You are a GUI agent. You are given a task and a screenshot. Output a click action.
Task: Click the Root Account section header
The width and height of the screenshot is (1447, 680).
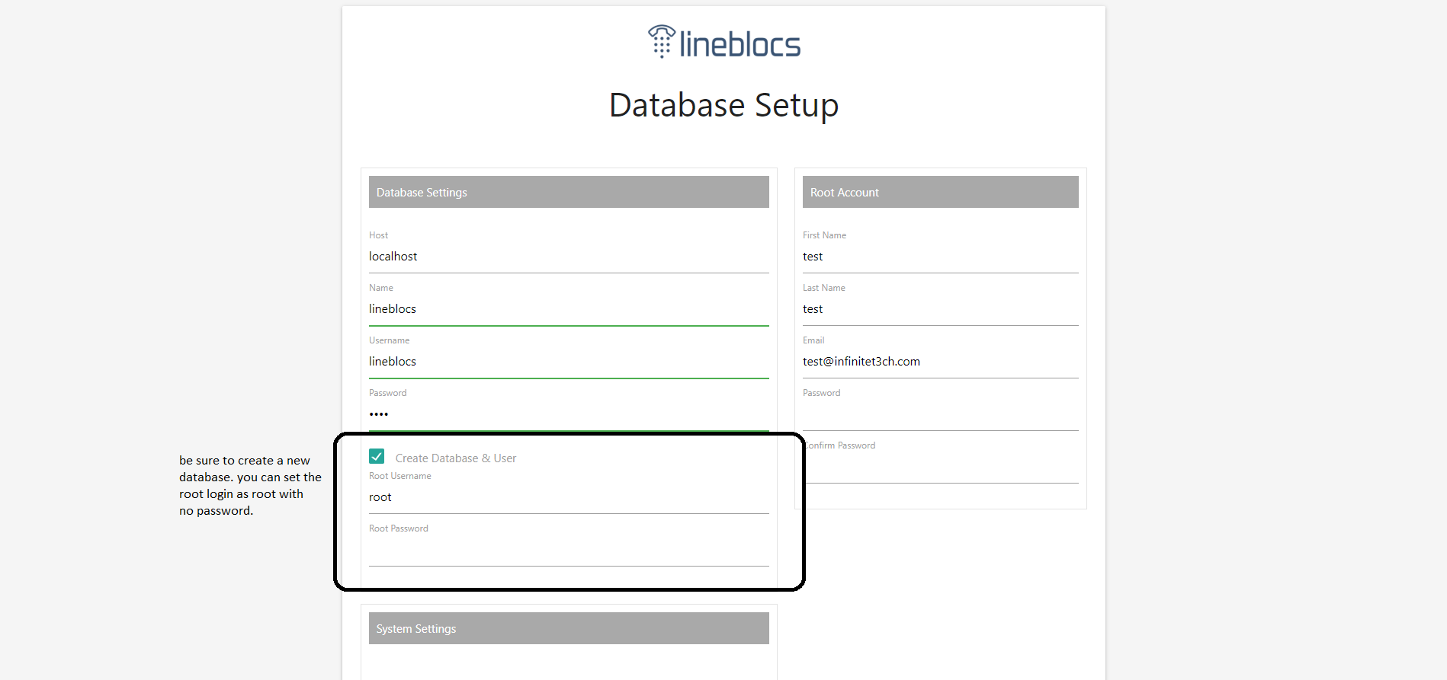tap(940, 192)
